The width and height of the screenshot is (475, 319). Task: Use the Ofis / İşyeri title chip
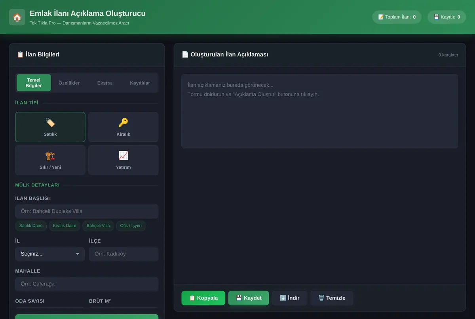click(131, 226)
